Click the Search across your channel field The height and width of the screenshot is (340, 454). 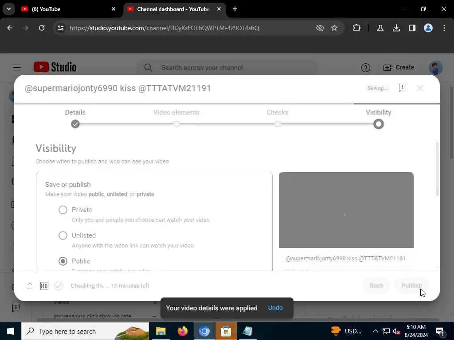pos(227,68)
